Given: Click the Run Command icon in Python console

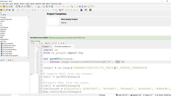Looking at the screenshot, I should pos(33,43).
